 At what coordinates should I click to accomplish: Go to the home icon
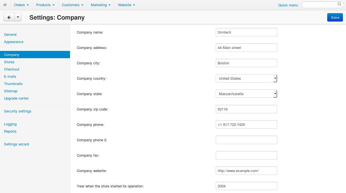(5, 5)
